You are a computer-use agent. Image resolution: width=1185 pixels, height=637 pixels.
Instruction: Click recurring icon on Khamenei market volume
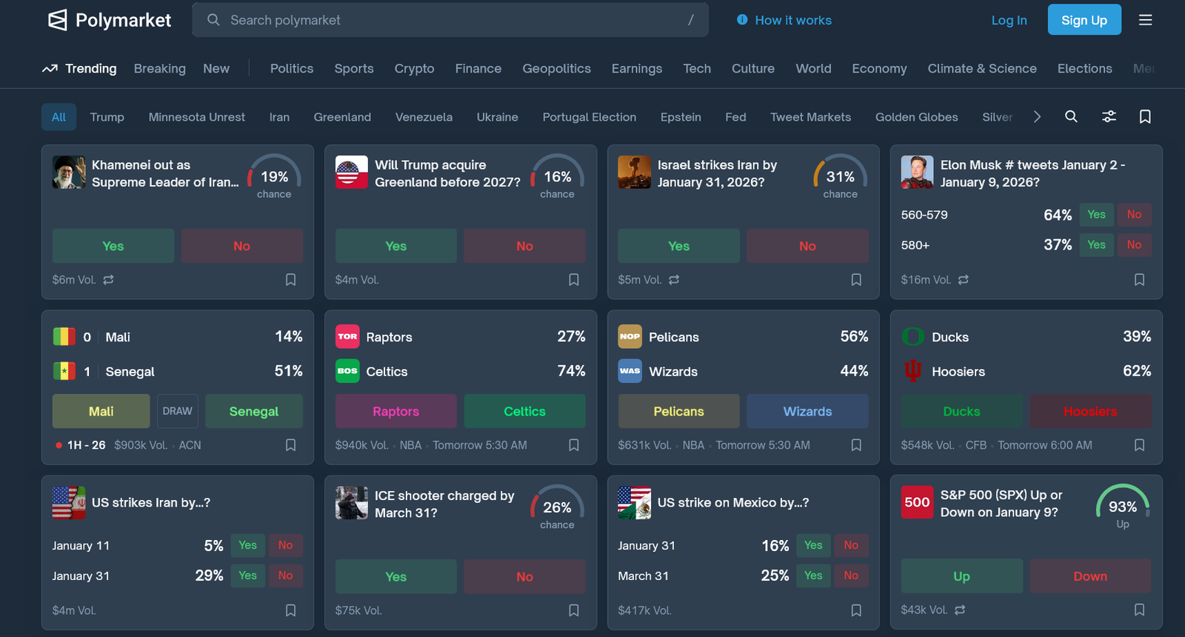[108, 280]
